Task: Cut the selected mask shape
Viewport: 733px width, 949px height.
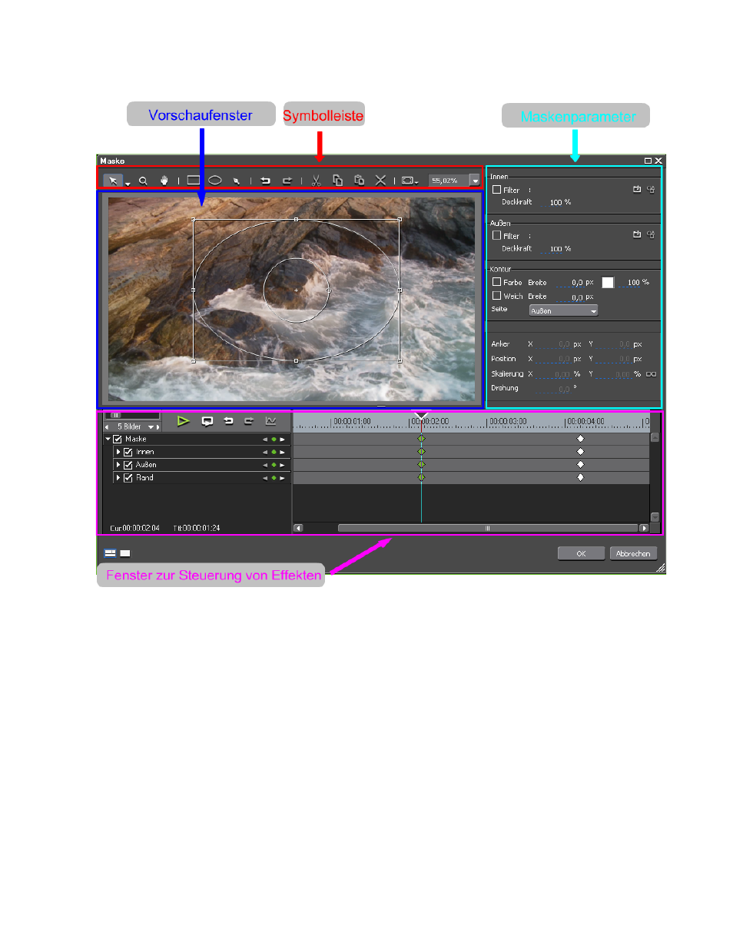Action: point(316,181)
